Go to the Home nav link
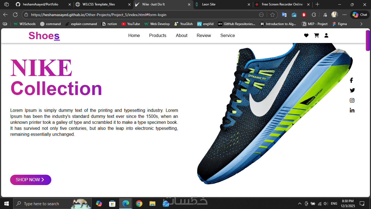The width and height of the screenshot is (371, 209). pos(134,35)
